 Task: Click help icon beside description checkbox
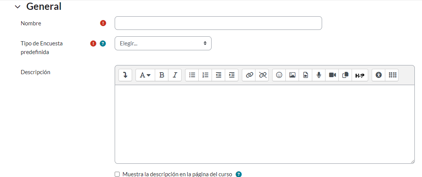click(x=238, y=174)
